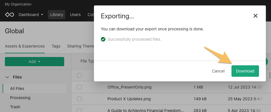This screenshot has height=112, width=271.
Task: Select the Assets & Experiences tab
Action: click(x=25, y=46)
